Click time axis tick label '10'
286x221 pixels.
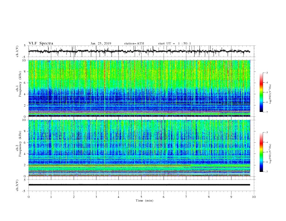(254, 197)
